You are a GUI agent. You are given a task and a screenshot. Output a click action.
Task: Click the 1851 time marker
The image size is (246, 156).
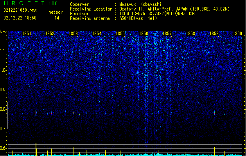pos(27,33)
